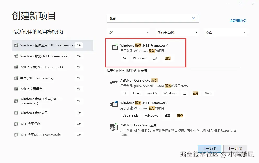Maximize the 创建新项目 window
This screenshot has width=259, height=163.
tap(241, 4)
